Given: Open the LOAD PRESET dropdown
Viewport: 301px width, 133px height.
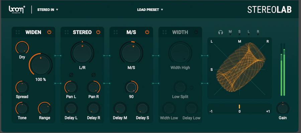Looking at the screenshot, I should (150, 10).
